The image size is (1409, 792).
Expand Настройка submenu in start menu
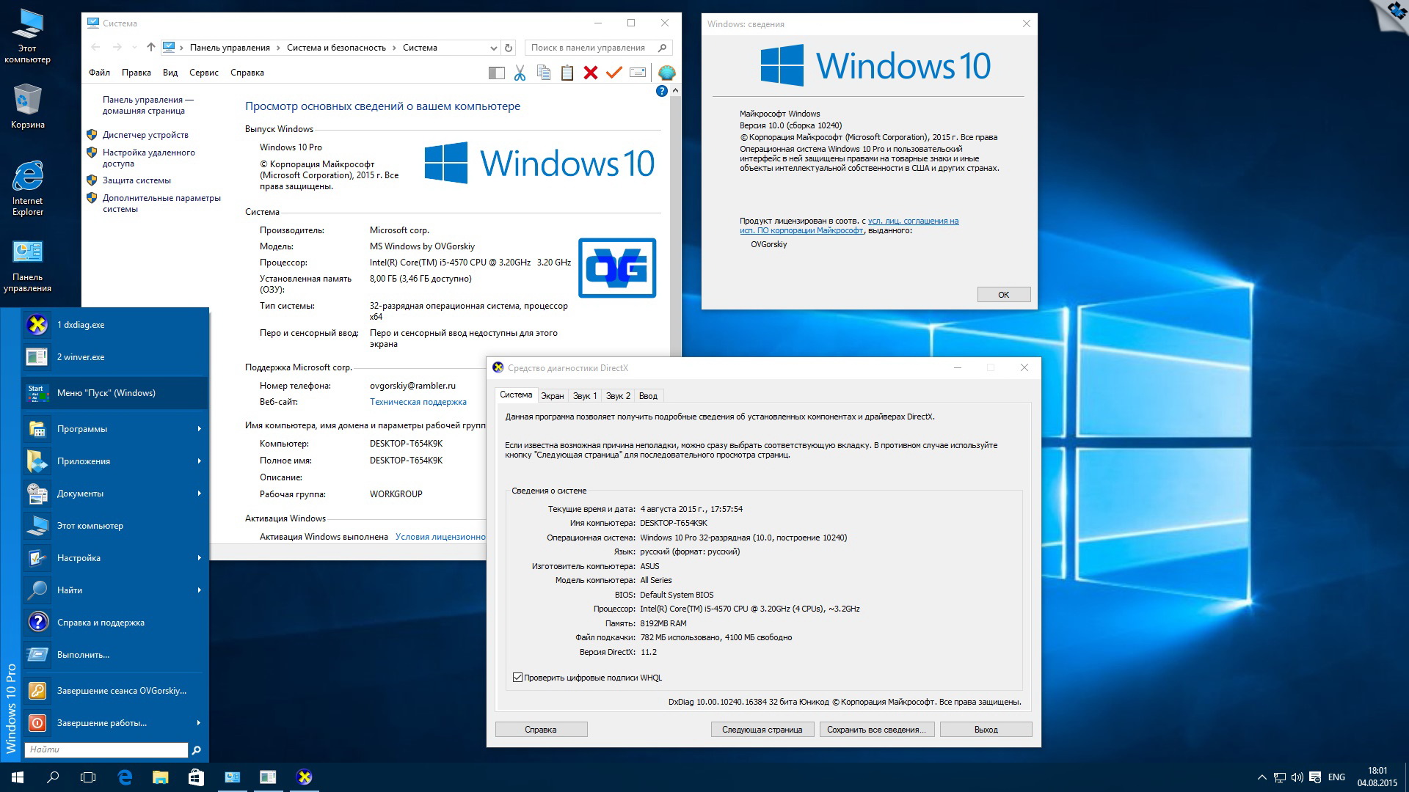point(199,558)
